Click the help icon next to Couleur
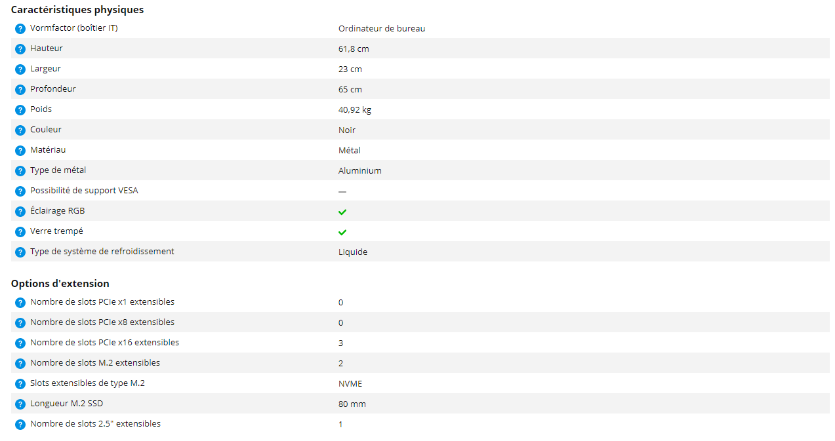This screenshot has height=441, width=835. click(x=20, y=130)
